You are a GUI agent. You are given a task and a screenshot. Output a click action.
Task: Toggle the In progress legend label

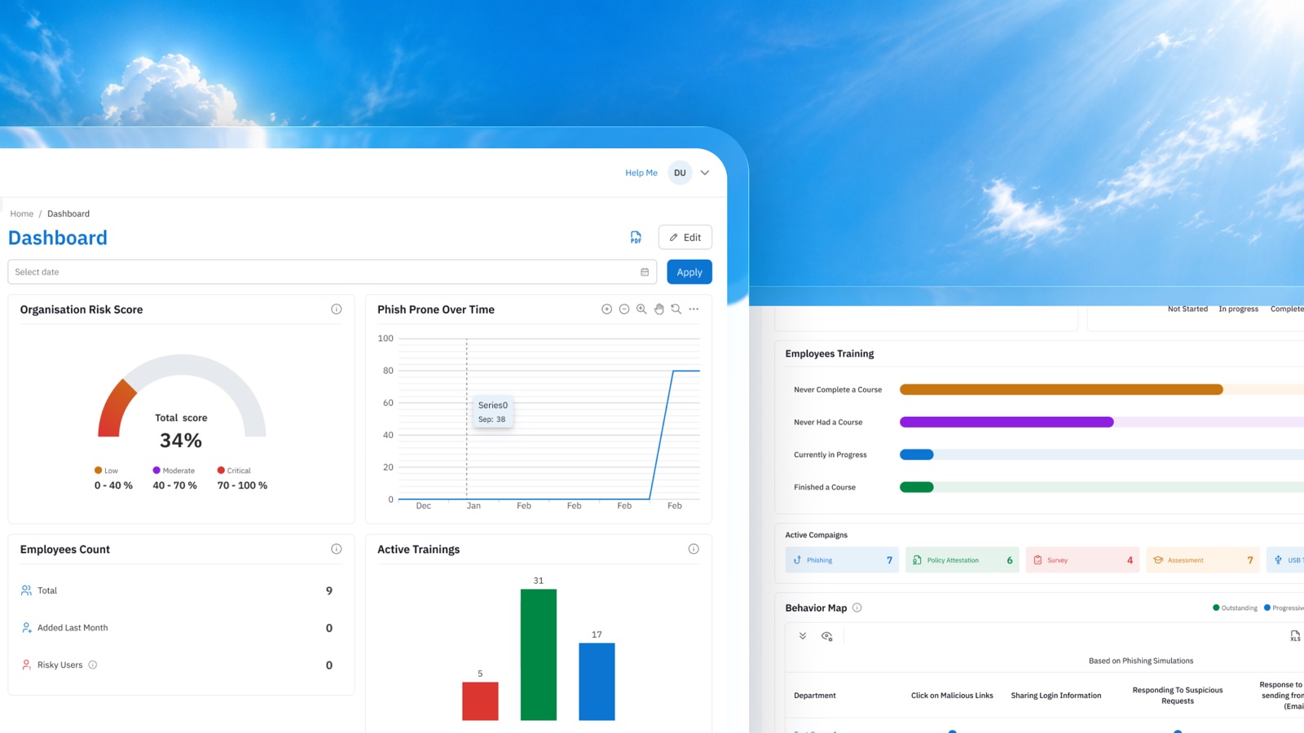pyautogui.click(x=1239, y=309)
